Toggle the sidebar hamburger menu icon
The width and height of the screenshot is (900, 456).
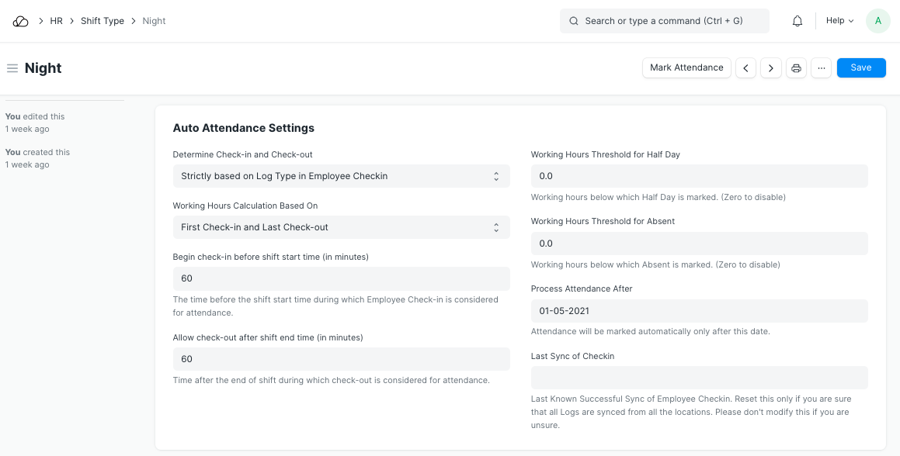12,68
